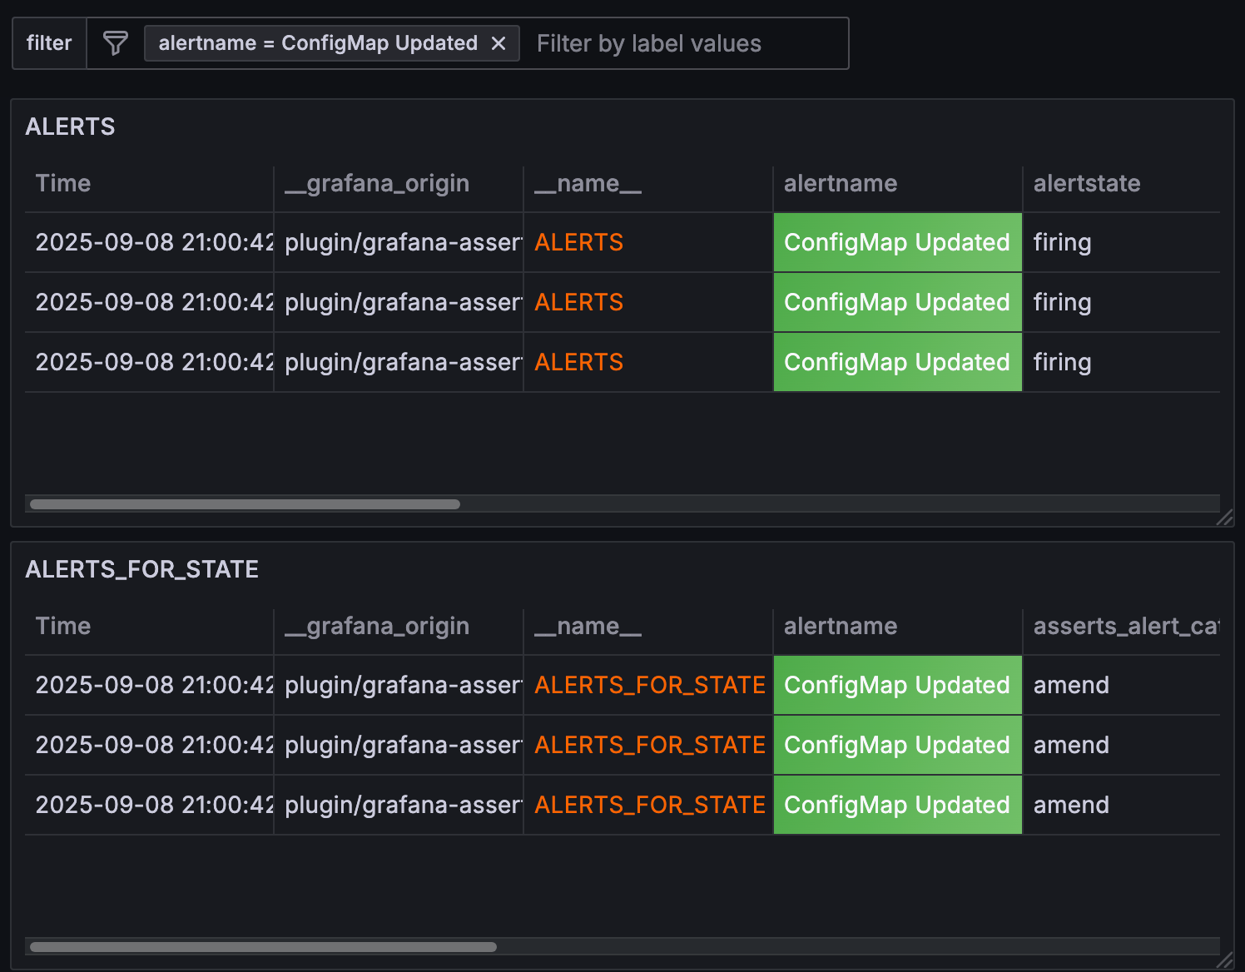Remove the alertname ConfigMap Updated filter
The height and width of the screenshot is (972, 1245).
[498, 43]
